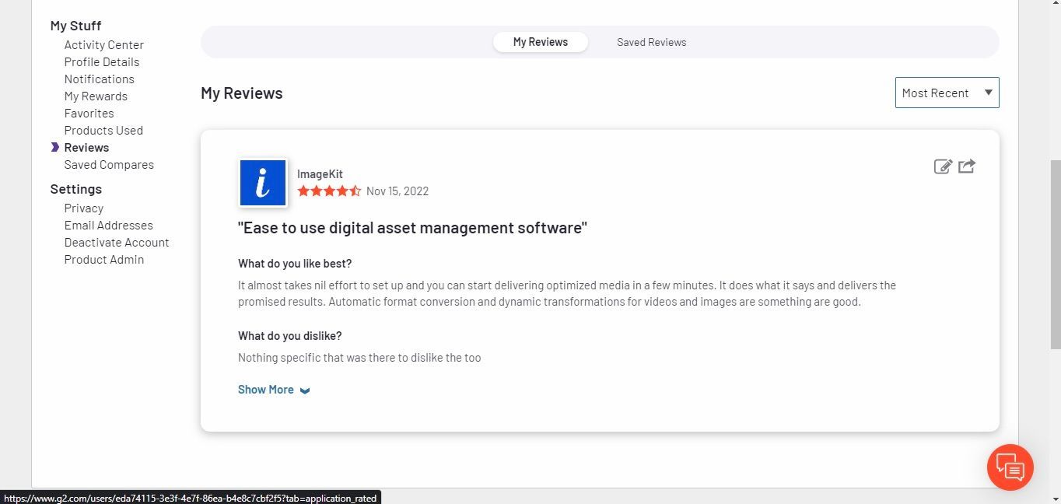
Task: Open Product Admin settings
Action: pyautogui.click(x=104, y=259)
